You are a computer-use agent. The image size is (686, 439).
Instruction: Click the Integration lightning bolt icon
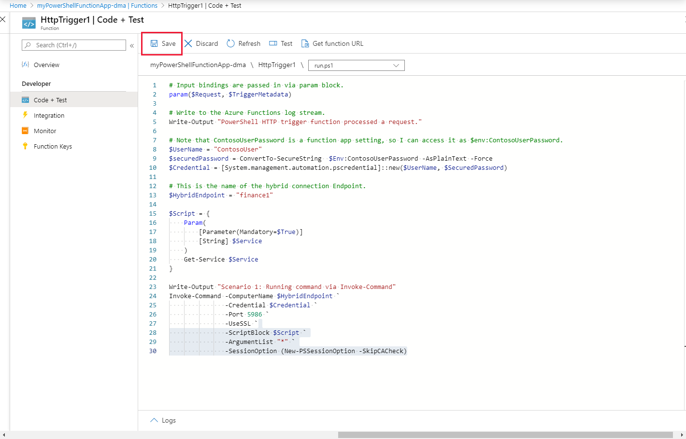[x=25, y=115]
